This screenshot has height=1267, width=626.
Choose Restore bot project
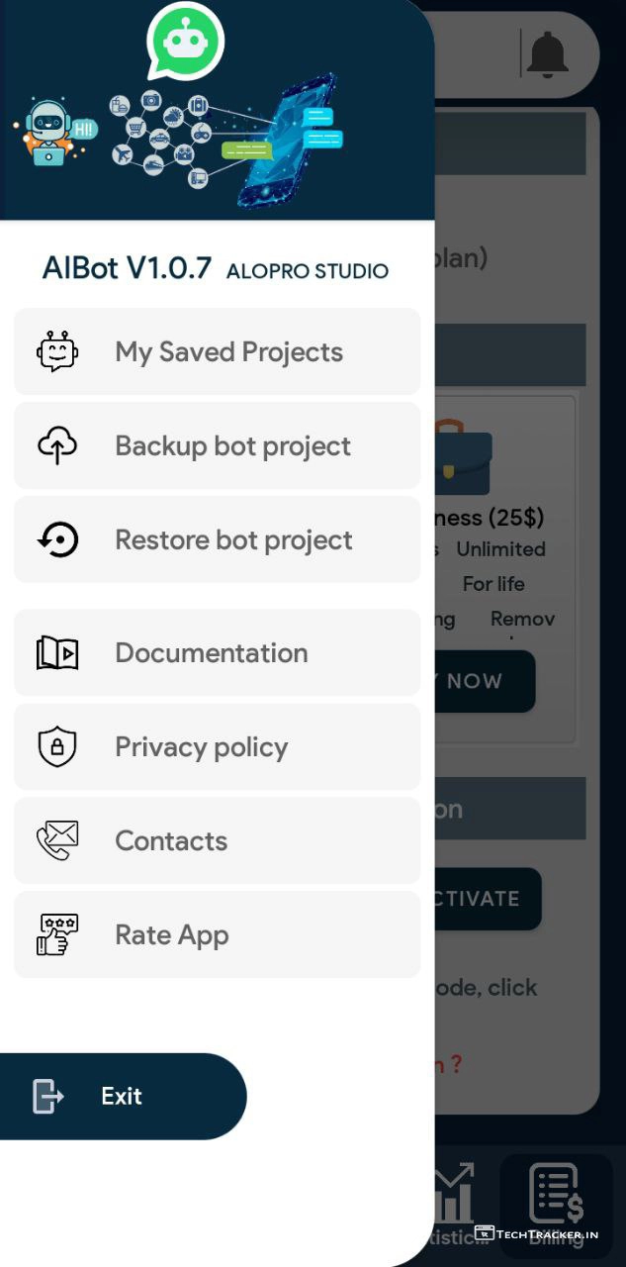(x=233, y=540)
